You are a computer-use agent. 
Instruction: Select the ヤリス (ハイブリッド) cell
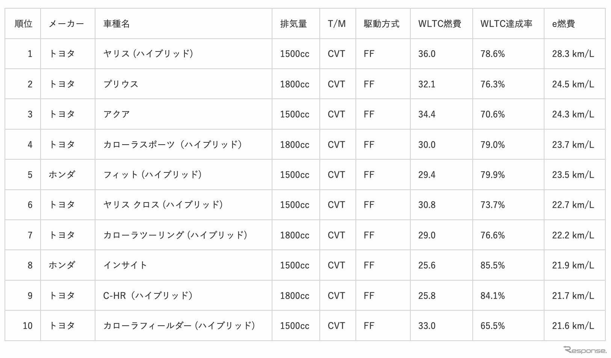tap(148, 54)
